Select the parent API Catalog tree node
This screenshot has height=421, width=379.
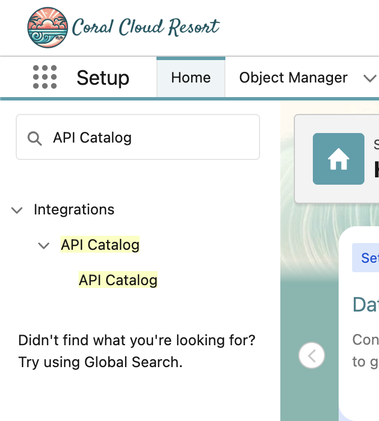click(x=100, y=245)
